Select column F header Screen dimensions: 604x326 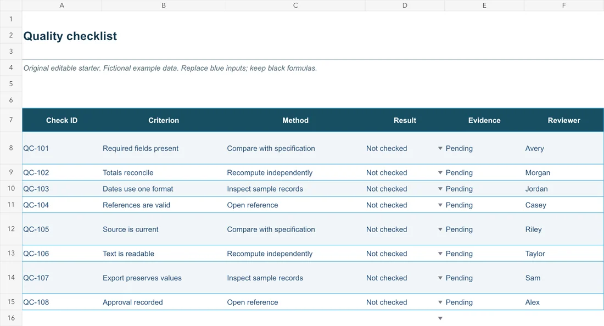tap(564, 5)
